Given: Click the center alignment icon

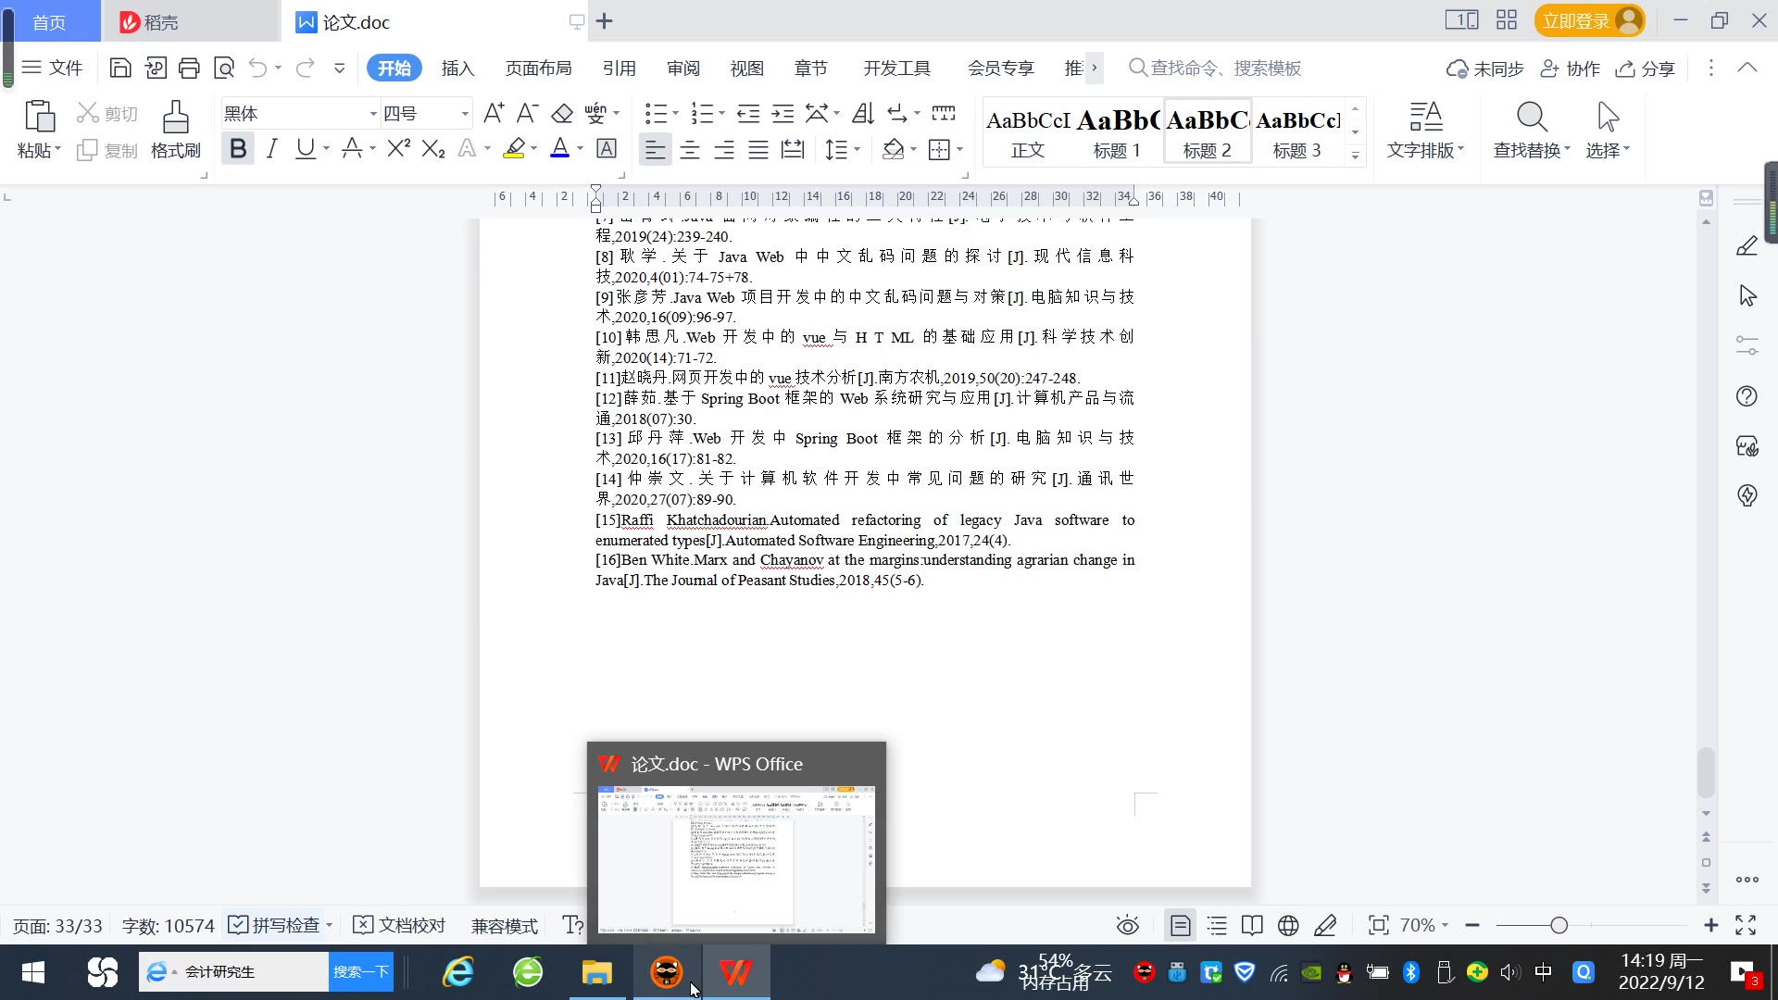Looking at the screenshot, I should 689,150.
